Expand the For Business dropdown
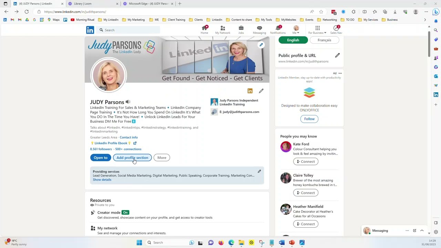441x248 pixels. point(317,30)
